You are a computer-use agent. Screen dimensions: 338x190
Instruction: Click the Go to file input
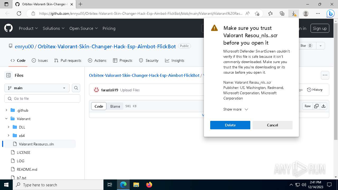(x=42, y=98)
